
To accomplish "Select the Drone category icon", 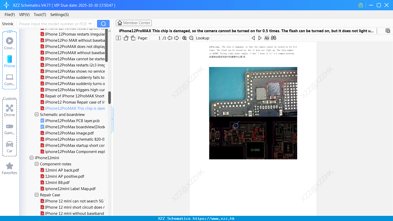I will tap(10, 110).
